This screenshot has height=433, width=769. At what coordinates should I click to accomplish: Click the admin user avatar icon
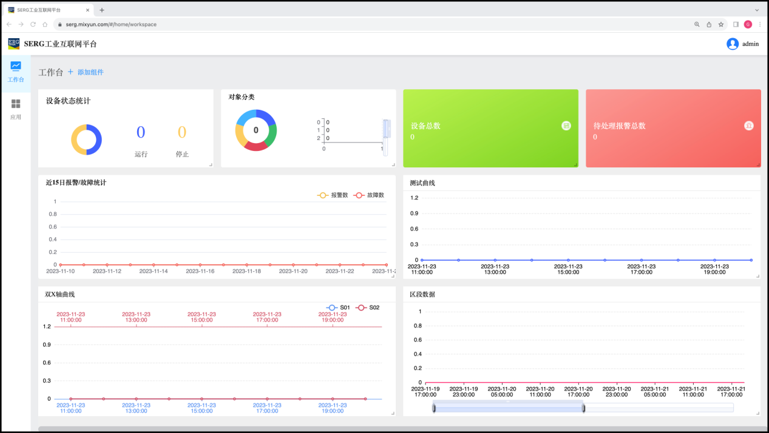click(x=733, y=44)
